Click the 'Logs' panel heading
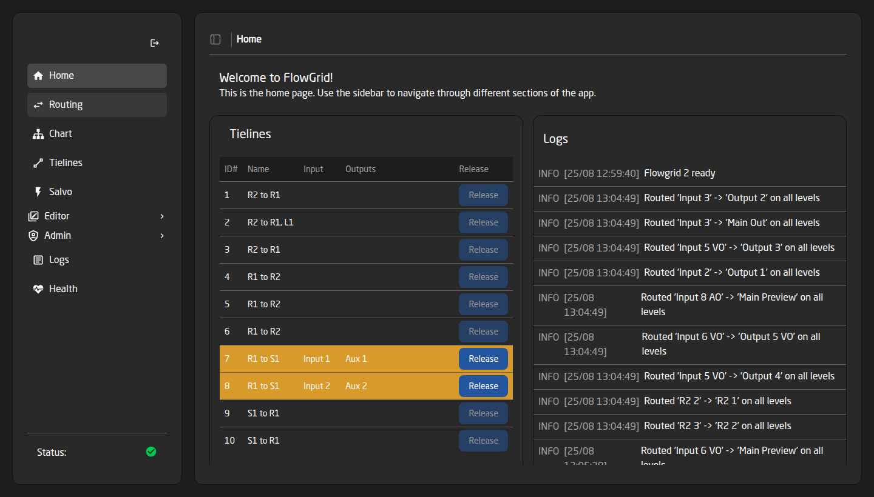874x497 pixels. coord(555,139)
